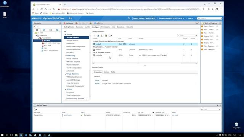Select the iSCSI vmhba64 adapter icon

tap(94, 55)
